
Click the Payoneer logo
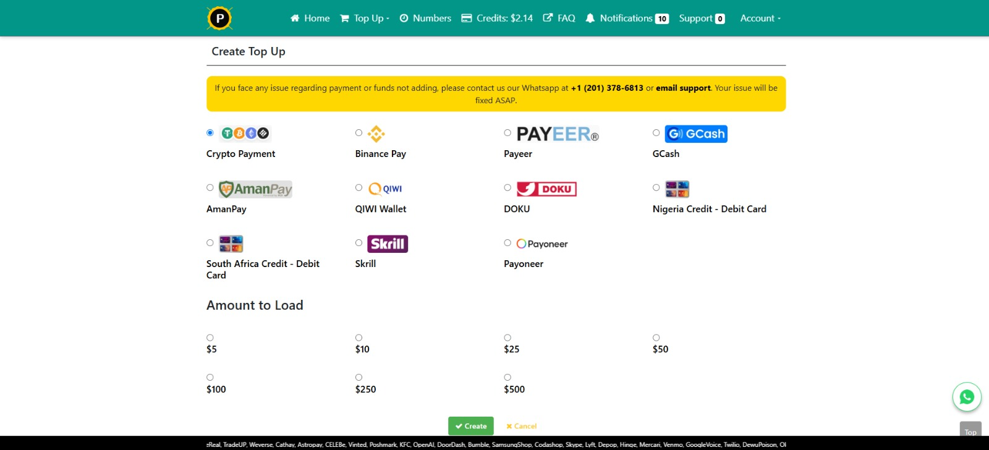542,244
